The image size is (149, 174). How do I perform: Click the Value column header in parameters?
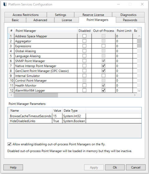click(x=57, y=110)
